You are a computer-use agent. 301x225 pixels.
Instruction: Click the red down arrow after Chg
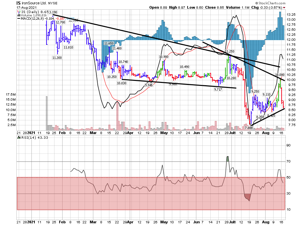[284, 7]
